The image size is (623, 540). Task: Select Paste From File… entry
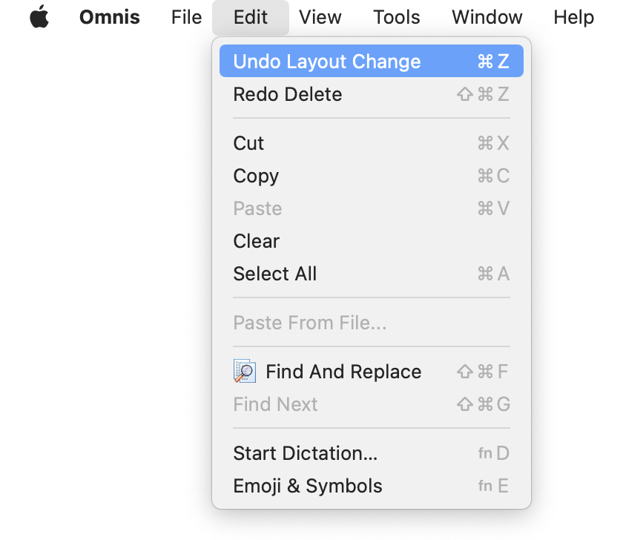pyautogui.click(x=371, y=322)
